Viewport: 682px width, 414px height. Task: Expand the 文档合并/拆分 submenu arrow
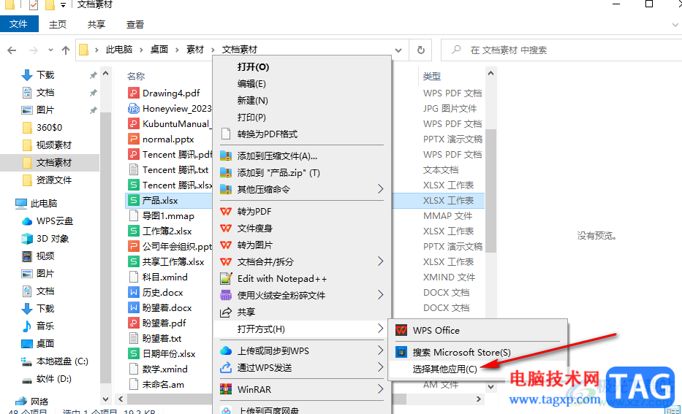point(380,261)
